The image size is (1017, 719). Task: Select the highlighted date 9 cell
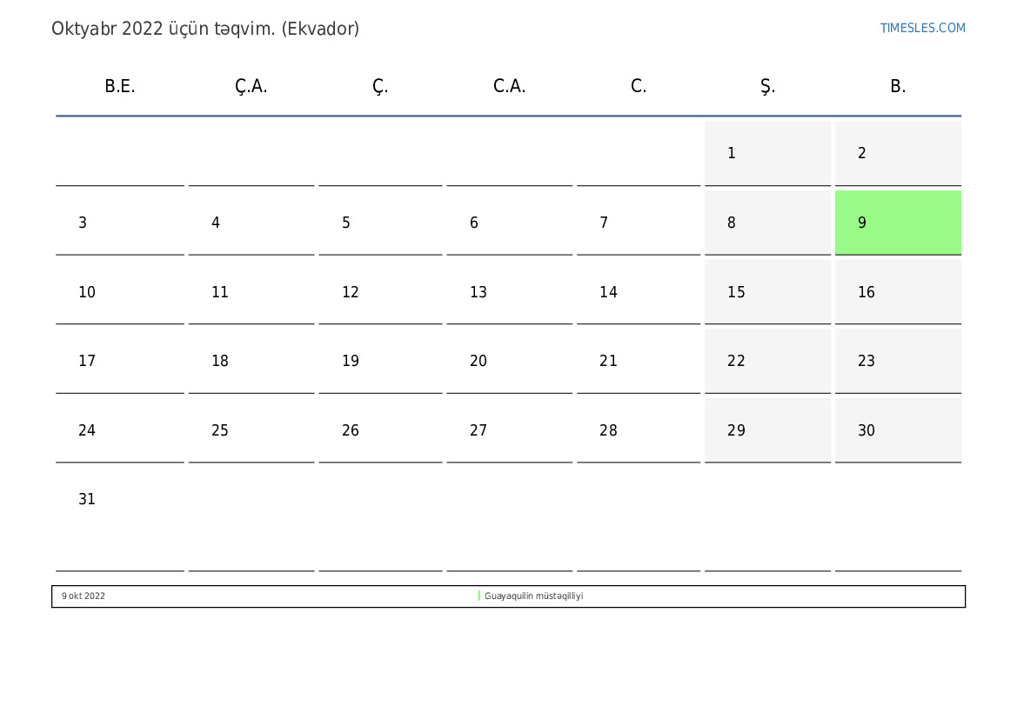coord(897,223)
